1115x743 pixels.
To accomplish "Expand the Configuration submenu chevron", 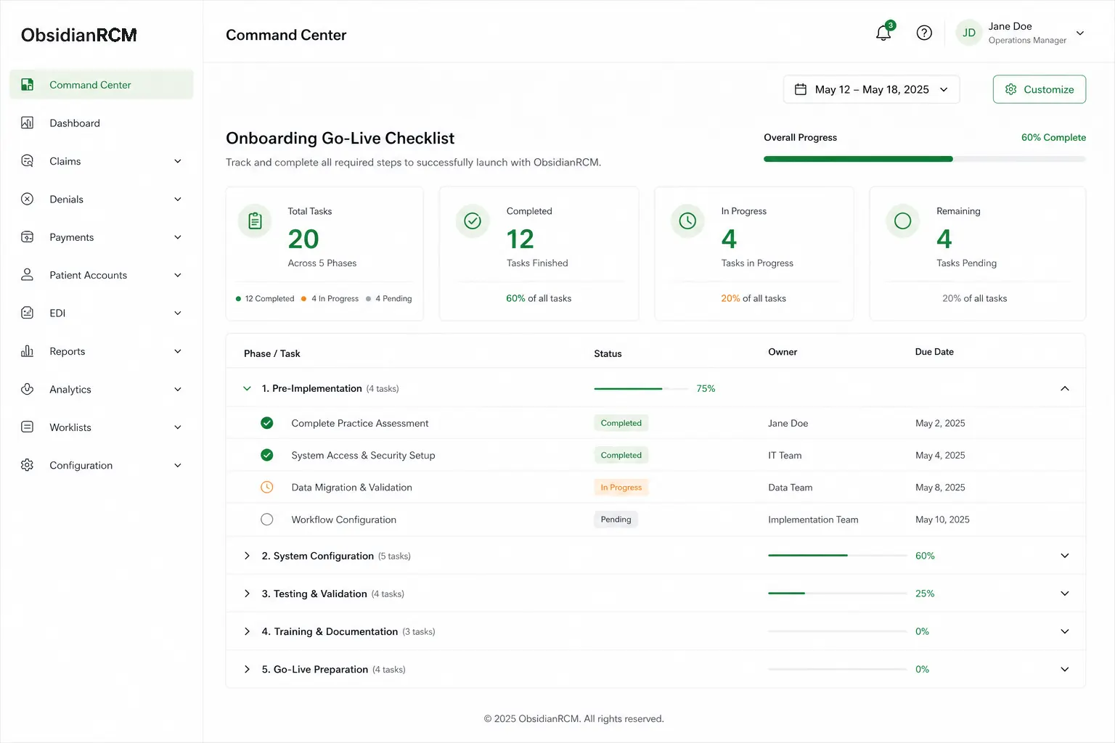I will pos(178,465).
